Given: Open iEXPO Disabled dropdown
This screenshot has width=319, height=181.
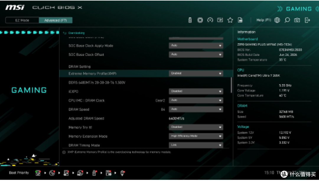Looking at the screenshot, I should 196,92.
